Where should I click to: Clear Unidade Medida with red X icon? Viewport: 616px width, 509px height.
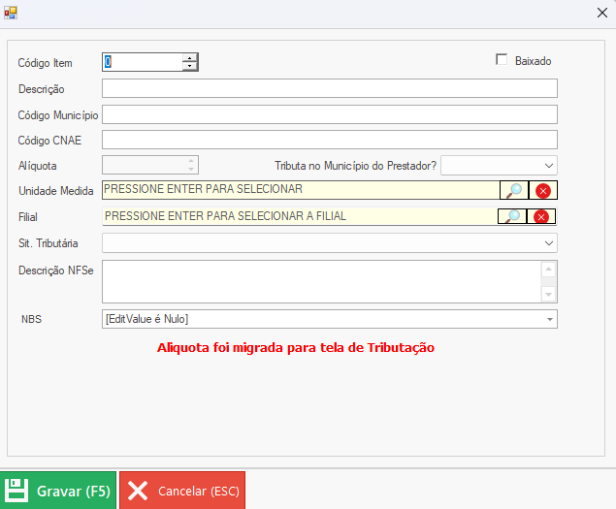(543, 190)
